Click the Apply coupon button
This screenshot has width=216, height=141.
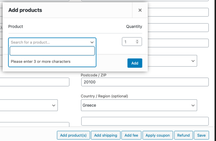click(x=158, y=135)
